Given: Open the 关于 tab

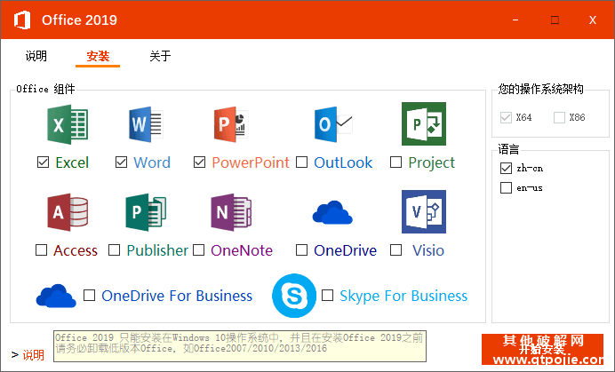Looking at the screenshot, I should coord(160,56).
